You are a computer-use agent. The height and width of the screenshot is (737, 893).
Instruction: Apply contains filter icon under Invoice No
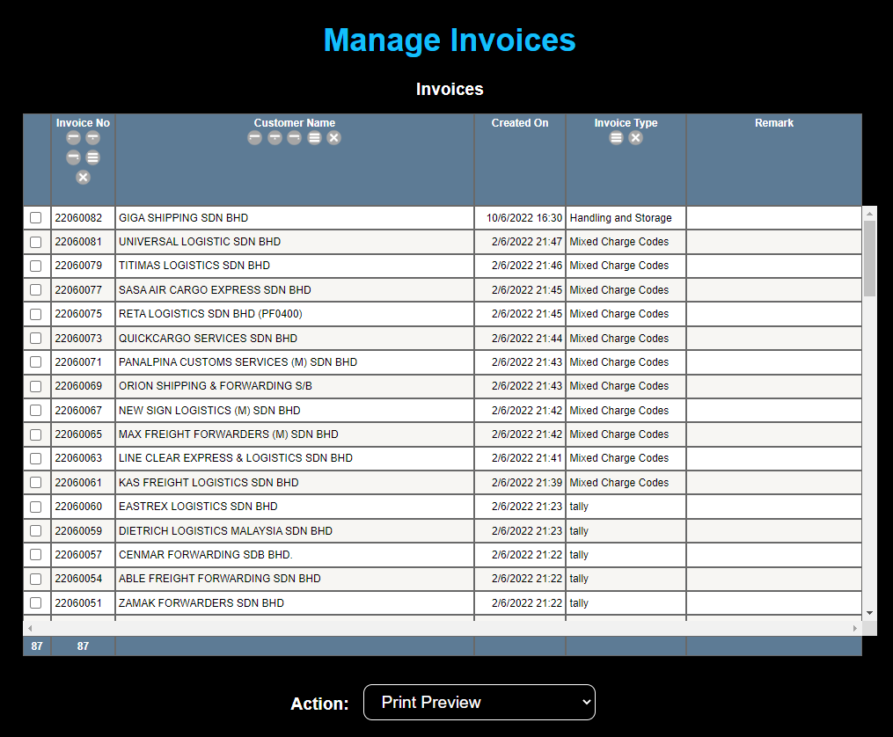click(x=93, y=138)
